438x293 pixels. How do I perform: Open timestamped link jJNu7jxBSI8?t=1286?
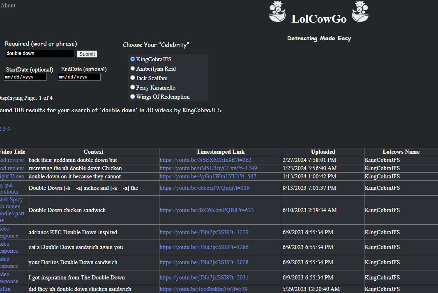tap(204, 247)
